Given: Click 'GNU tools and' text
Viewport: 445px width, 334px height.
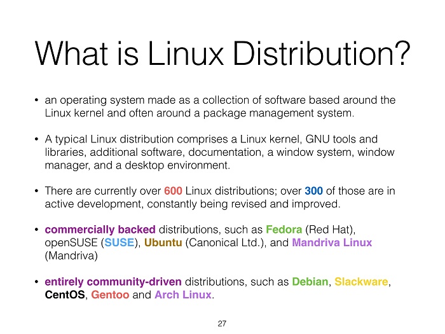Looking at the screenshot, I should (x=341, y=139).
